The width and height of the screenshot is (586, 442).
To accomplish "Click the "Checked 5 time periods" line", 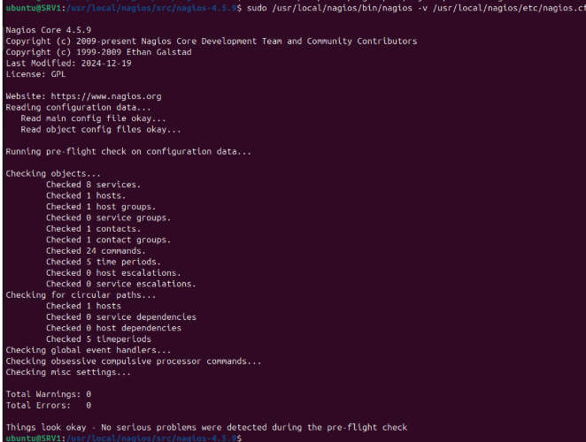I will (104, 262).
